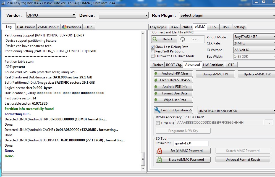This screenshot has height=177, width=275.
Task: Click the Format User Data button label
Action: (175, 93)
